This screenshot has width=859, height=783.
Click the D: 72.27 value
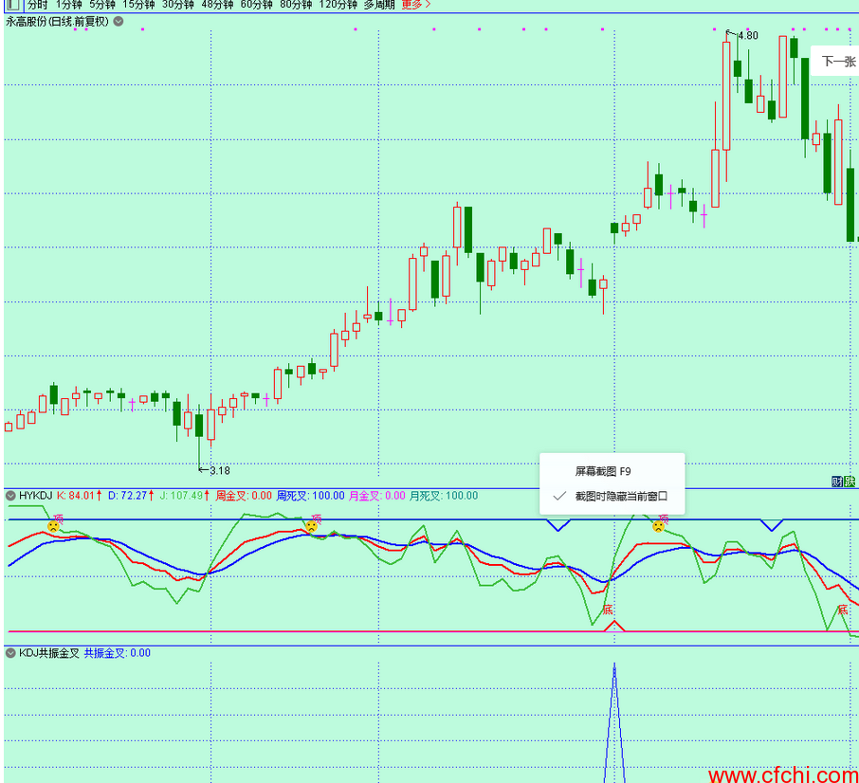click(131, 496)
